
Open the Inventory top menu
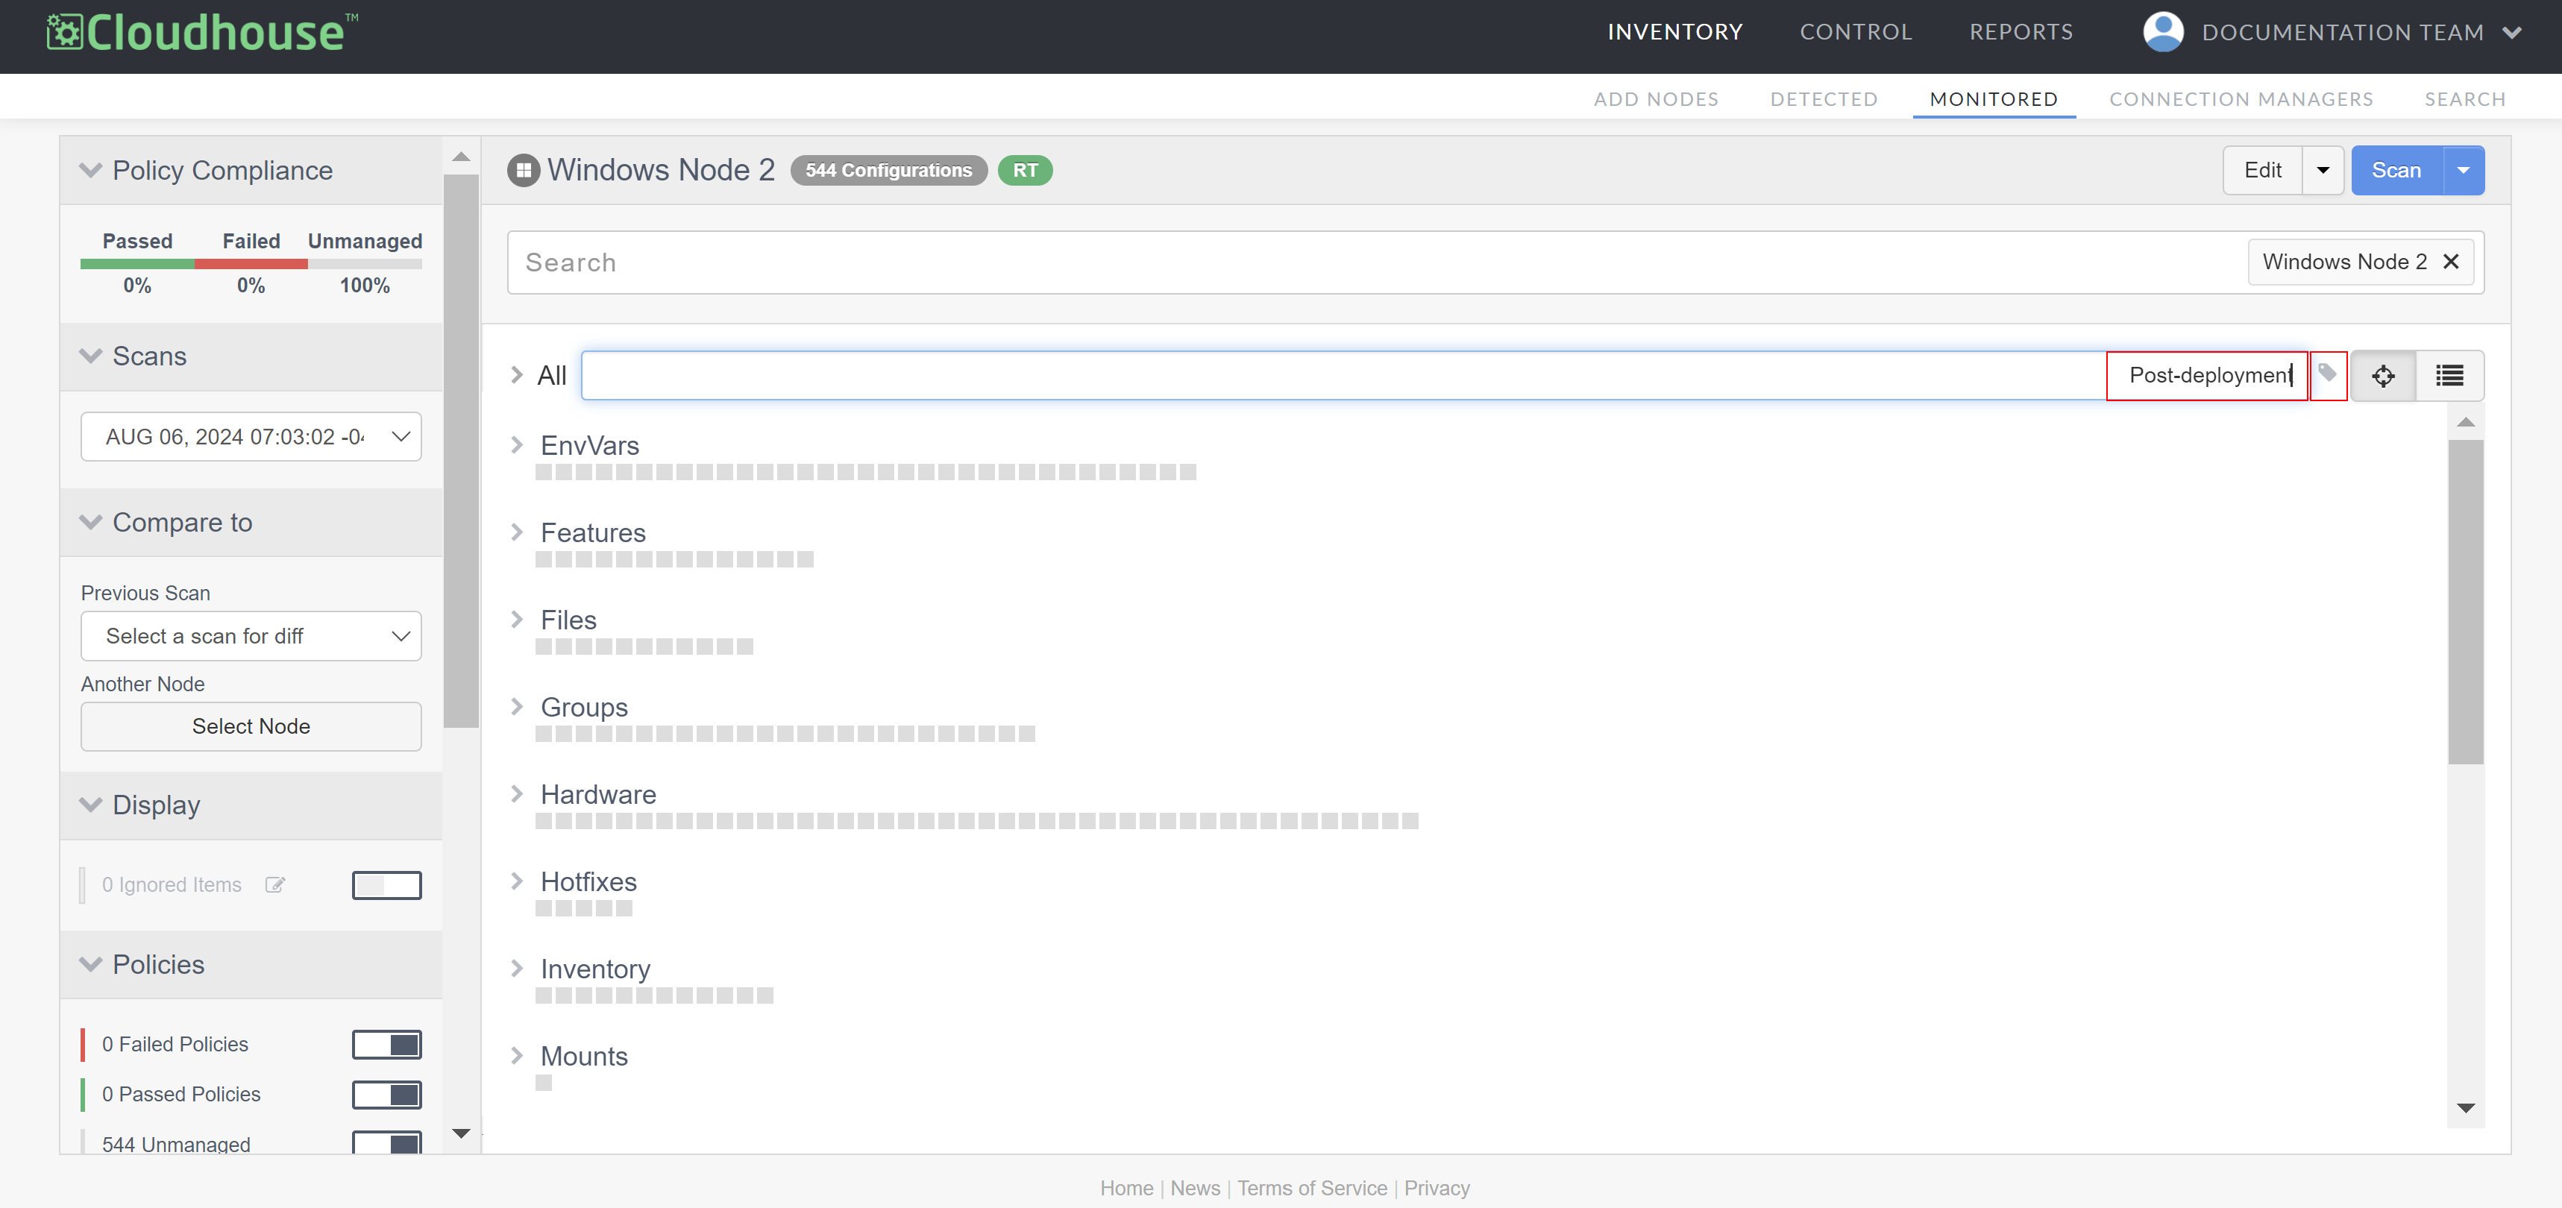click(1675, 32)
